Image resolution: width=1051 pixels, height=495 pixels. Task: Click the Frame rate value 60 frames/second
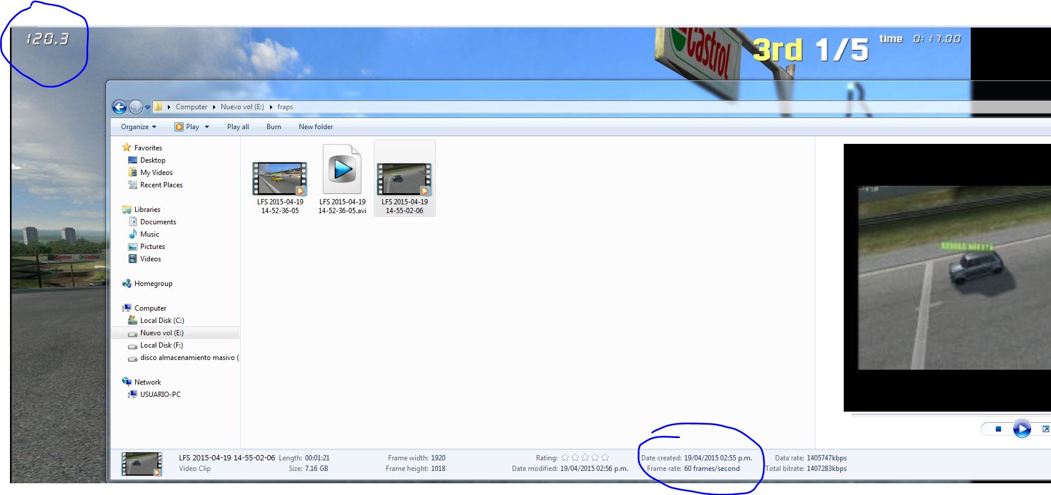(712, 469)
